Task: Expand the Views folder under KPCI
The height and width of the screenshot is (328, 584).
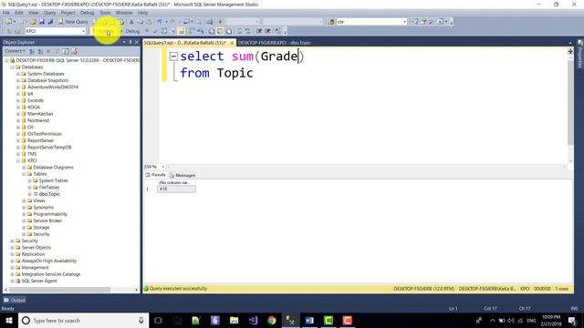Action: coord(24,200)
